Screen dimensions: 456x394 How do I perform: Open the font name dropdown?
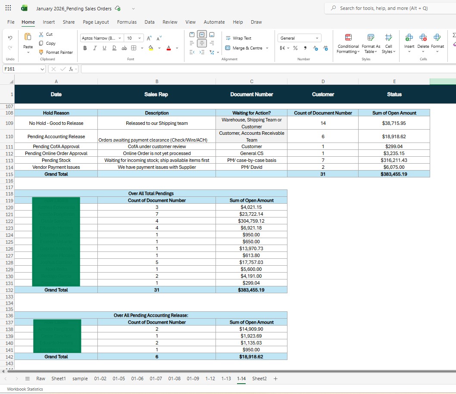(x=119, y=38)
